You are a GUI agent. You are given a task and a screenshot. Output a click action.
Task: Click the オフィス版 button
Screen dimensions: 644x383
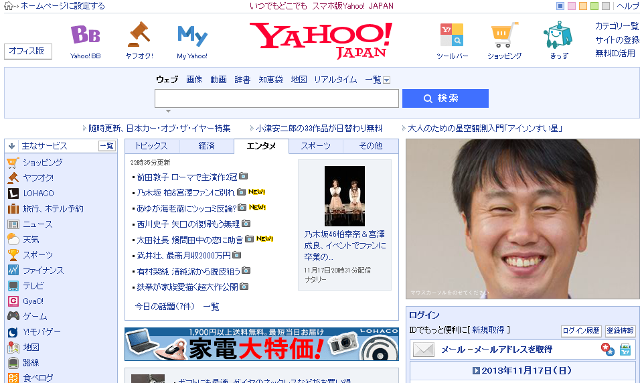28,52
